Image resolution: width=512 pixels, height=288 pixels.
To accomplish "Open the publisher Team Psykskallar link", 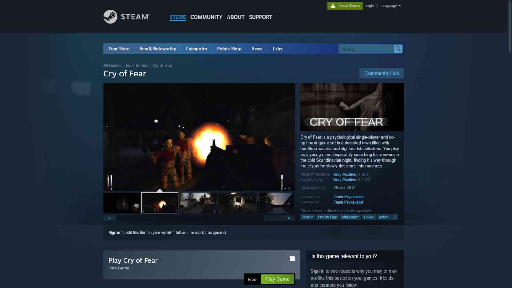I will click(348, 202).
